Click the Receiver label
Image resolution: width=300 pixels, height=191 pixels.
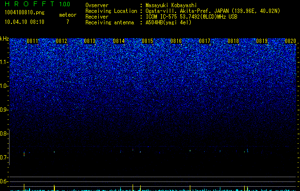(97, 17)
